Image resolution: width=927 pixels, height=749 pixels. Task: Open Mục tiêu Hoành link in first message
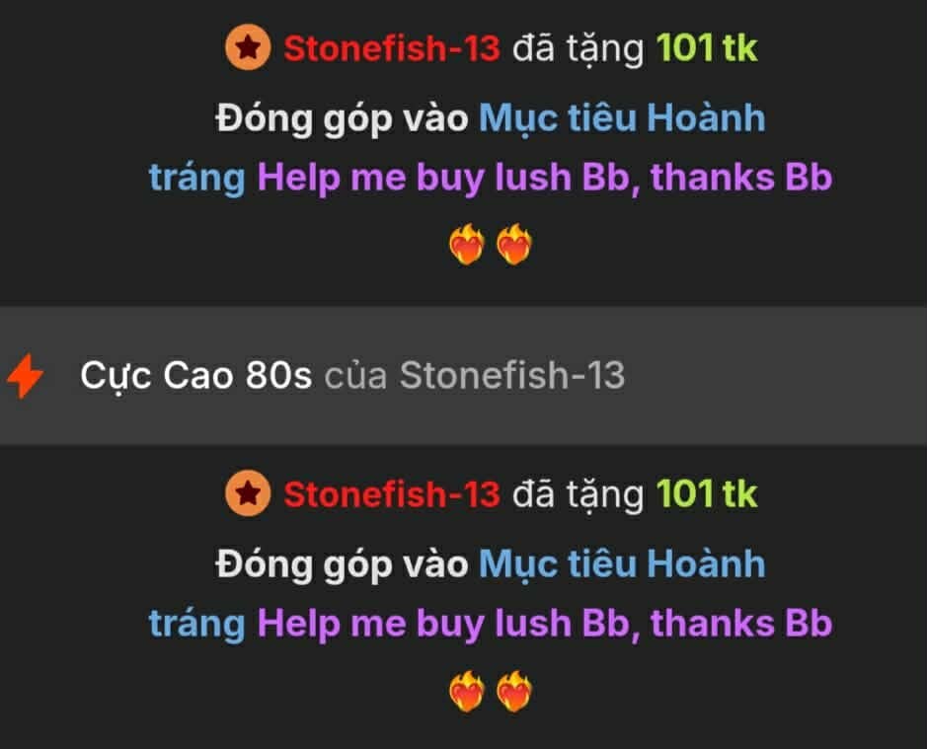[x=622, y=119]
